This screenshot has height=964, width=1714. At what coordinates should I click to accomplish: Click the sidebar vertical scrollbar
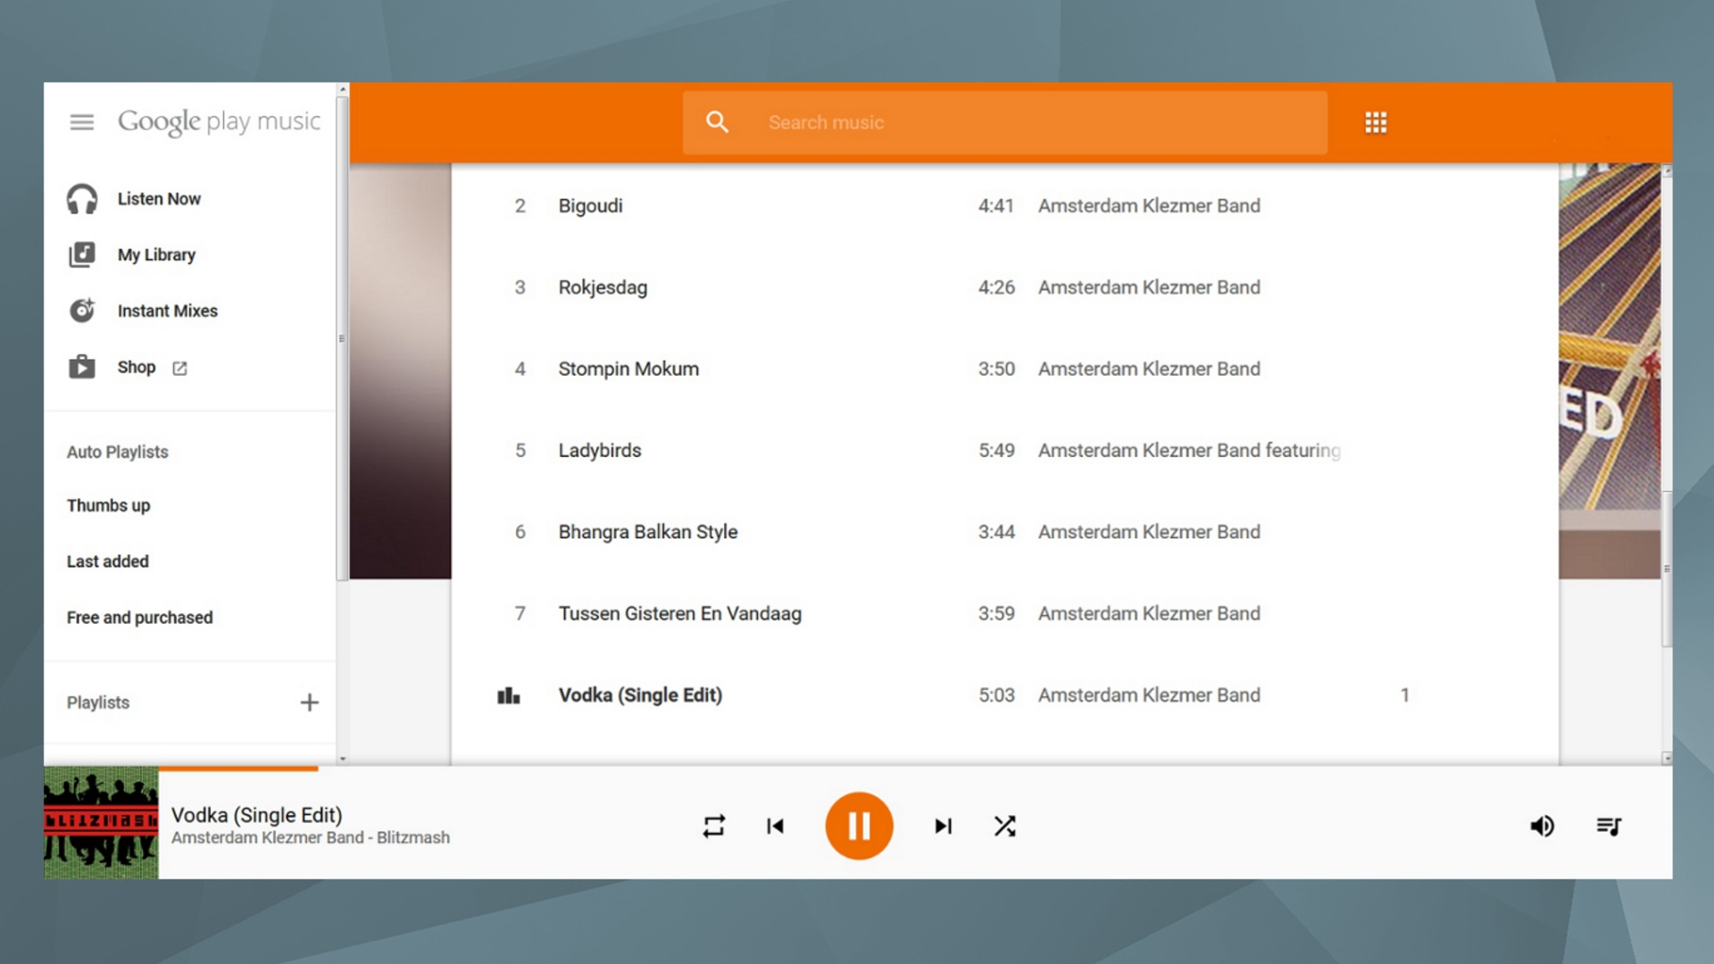[342, 337]
